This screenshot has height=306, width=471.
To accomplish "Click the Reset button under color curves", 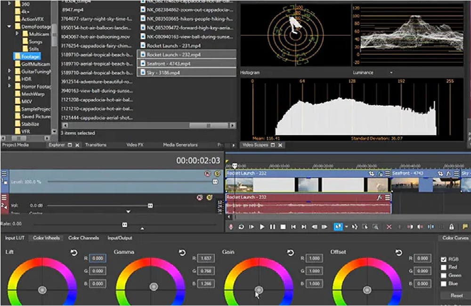I will 456,296.
